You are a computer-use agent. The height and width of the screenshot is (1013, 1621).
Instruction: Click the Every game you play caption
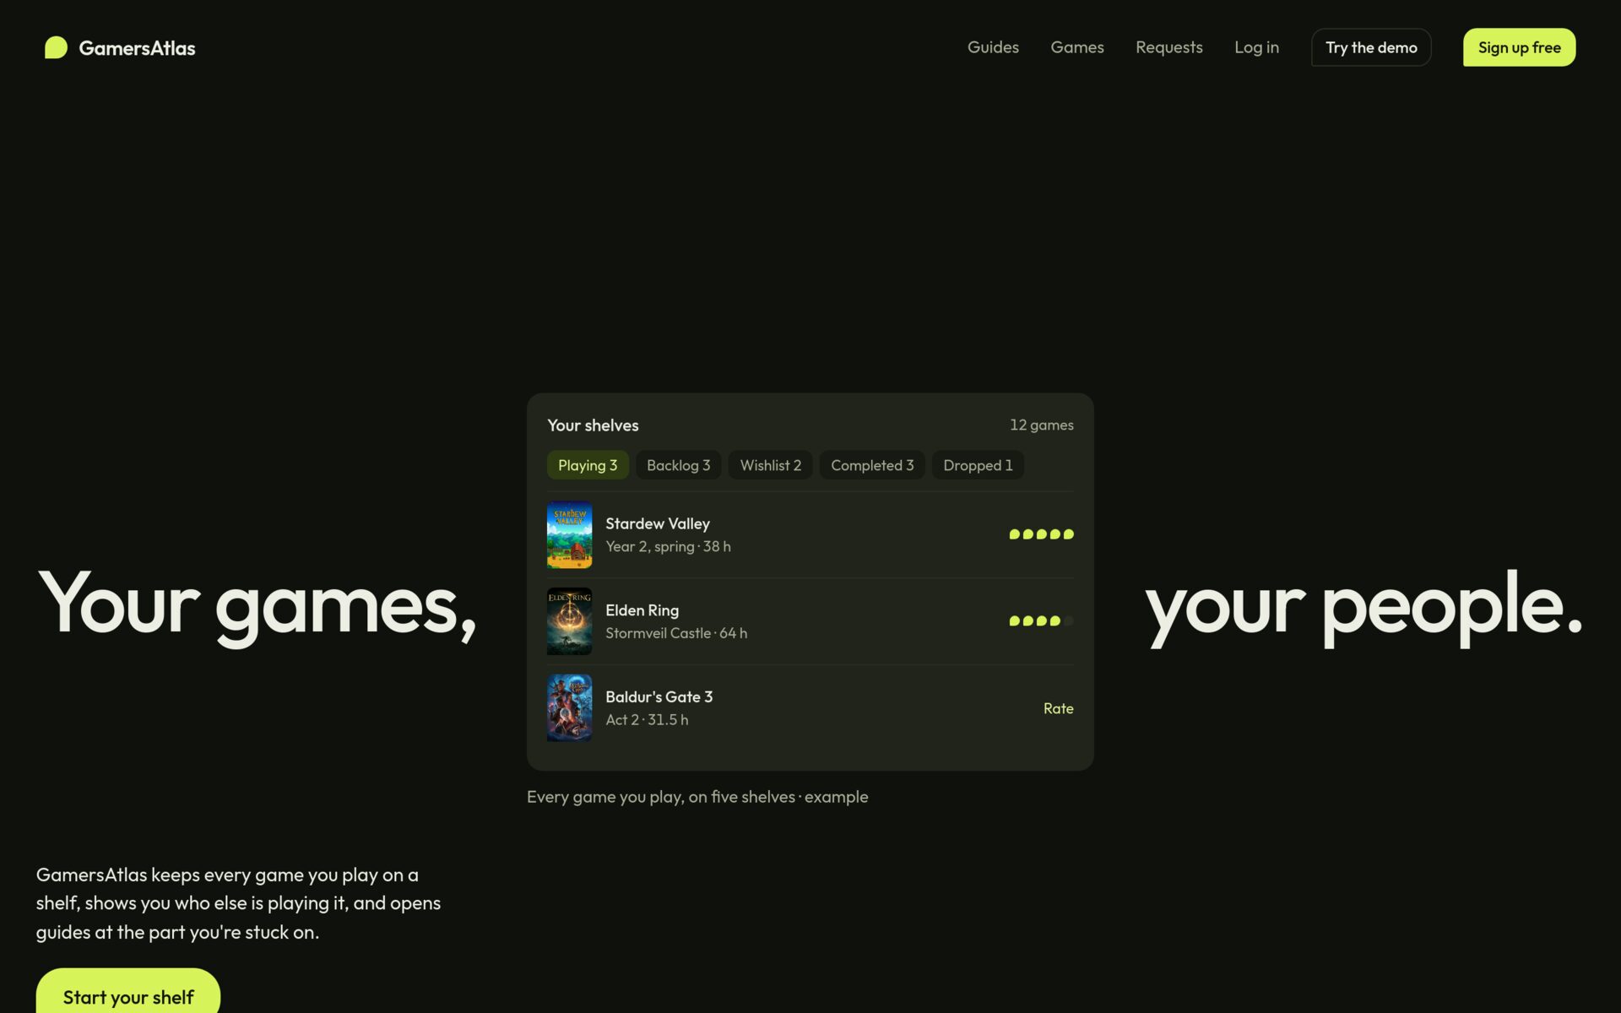pos(697,797)
